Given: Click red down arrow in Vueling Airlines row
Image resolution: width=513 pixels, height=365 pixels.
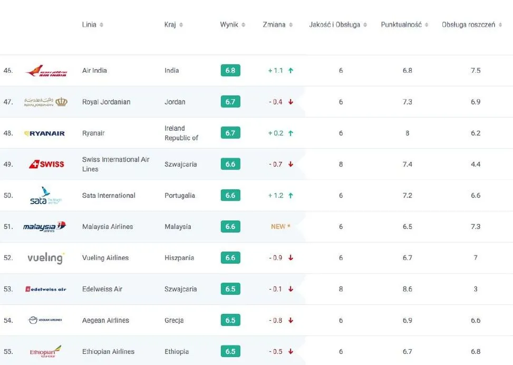Looking at the screenshot, I should coord(291,258).
